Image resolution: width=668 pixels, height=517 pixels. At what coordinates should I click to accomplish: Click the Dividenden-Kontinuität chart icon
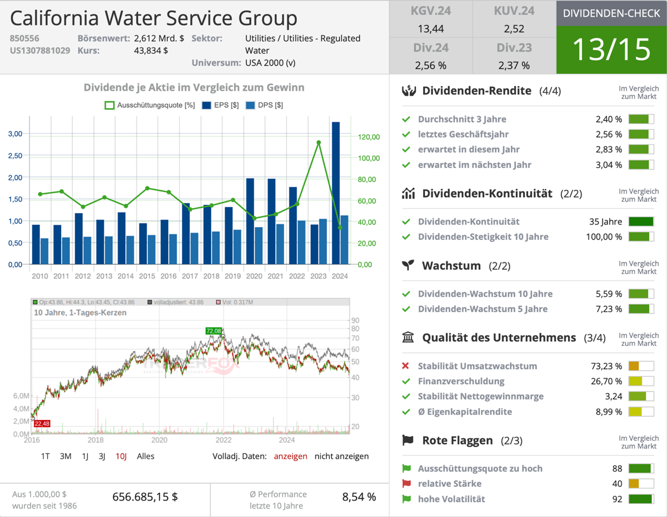(408, 194)
